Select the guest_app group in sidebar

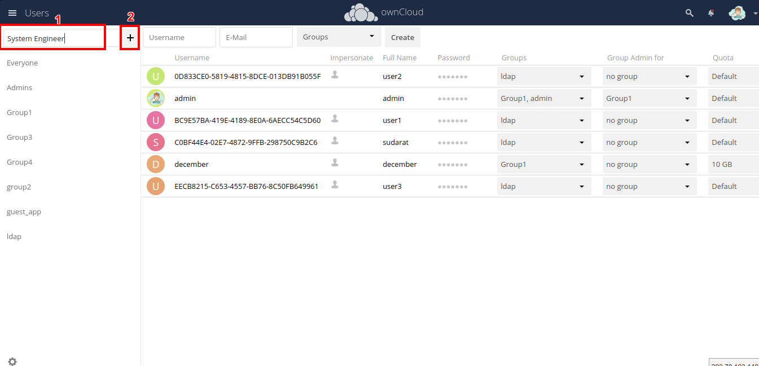(x=24, y=212)
